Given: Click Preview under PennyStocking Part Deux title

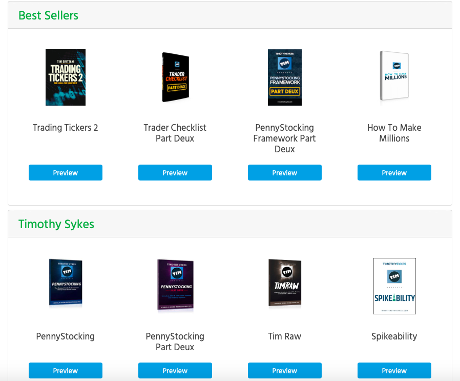Looking at the screenshot, I should (175, 371).
